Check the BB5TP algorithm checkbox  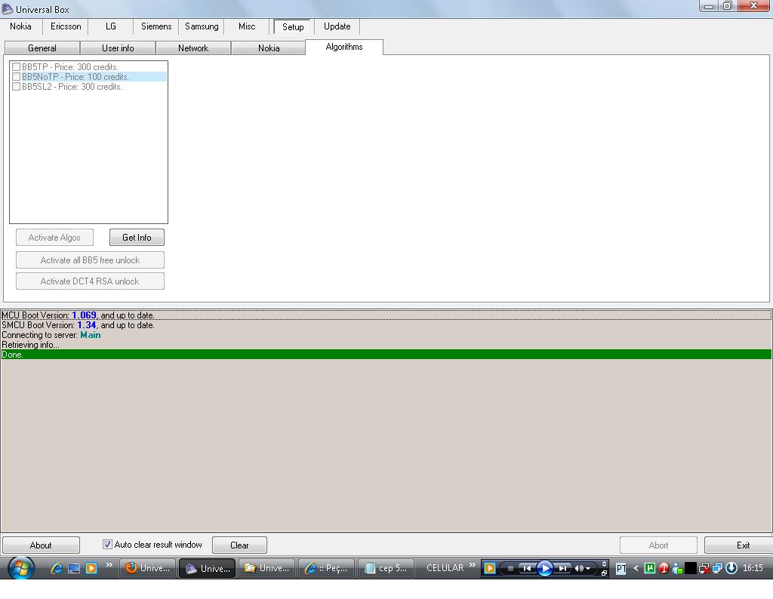(x=16, y=67)
